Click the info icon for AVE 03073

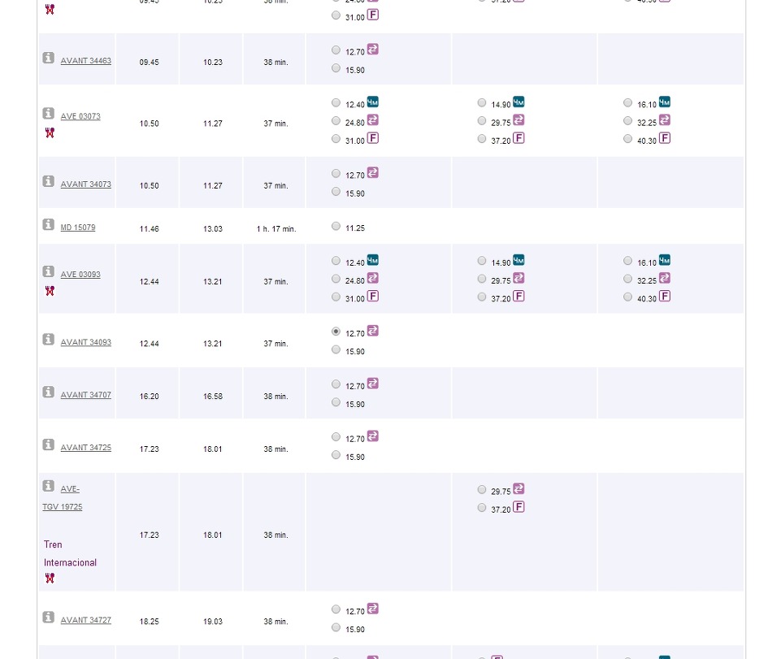48,113
